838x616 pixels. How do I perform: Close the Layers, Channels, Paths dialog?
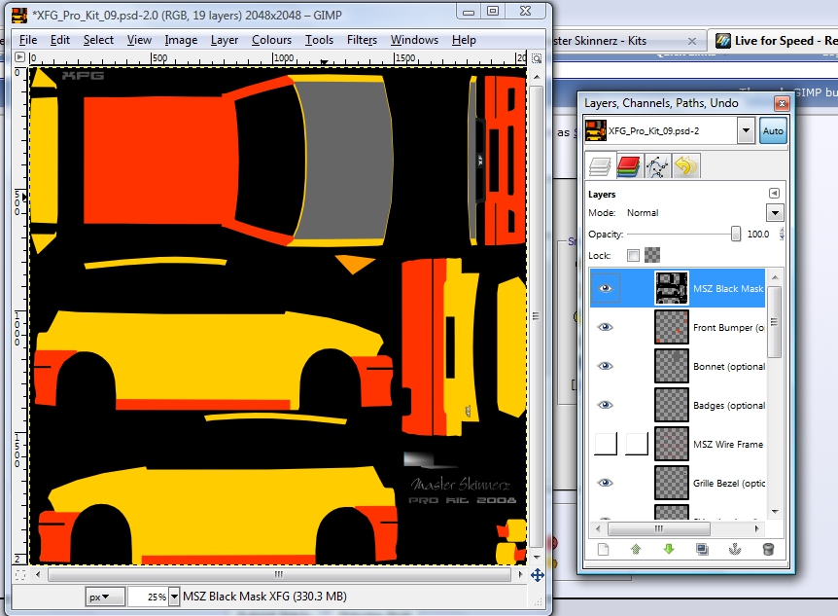coord(782,103)
